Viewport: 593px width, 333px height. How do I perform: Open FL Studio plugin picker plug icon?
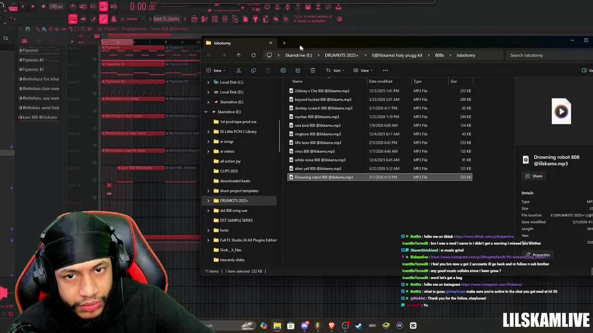click(256, 19)
